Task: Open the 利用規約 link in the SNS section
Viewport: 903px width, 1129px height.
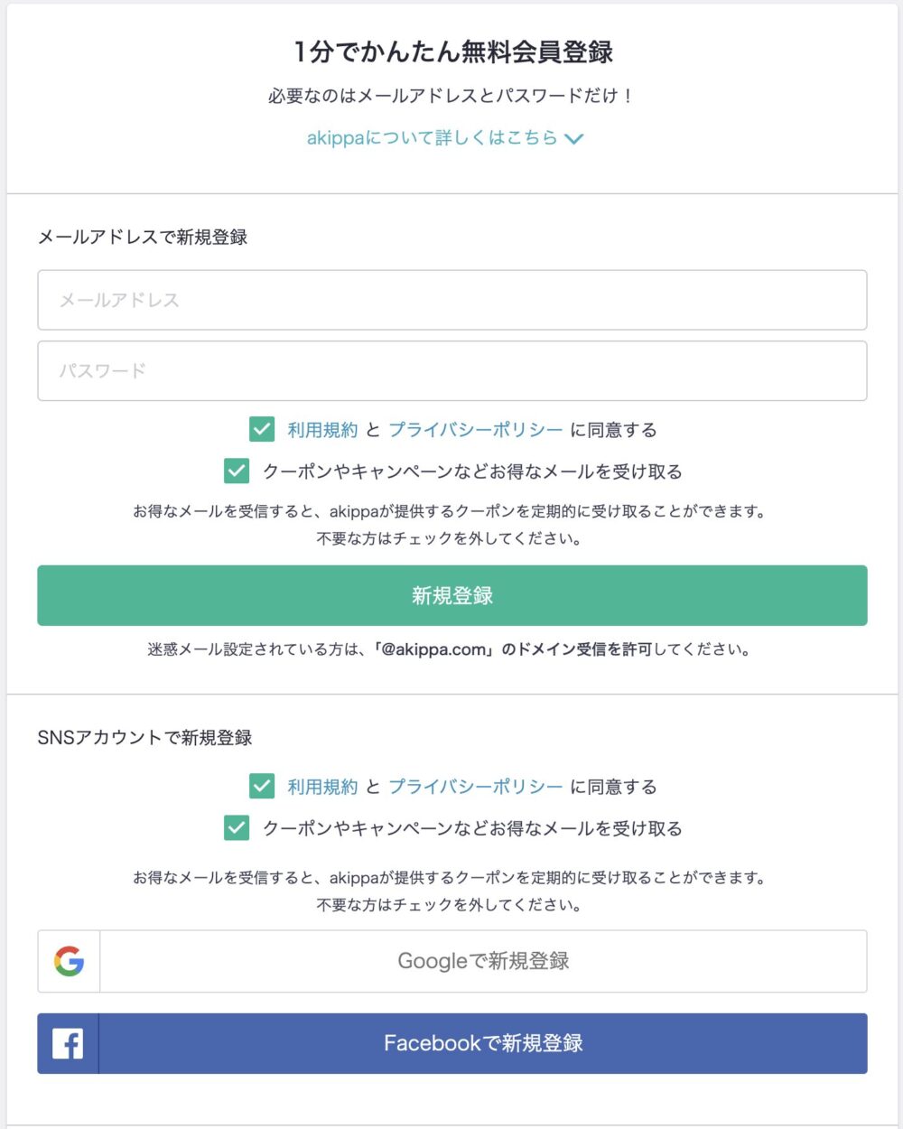Action: 320,787
